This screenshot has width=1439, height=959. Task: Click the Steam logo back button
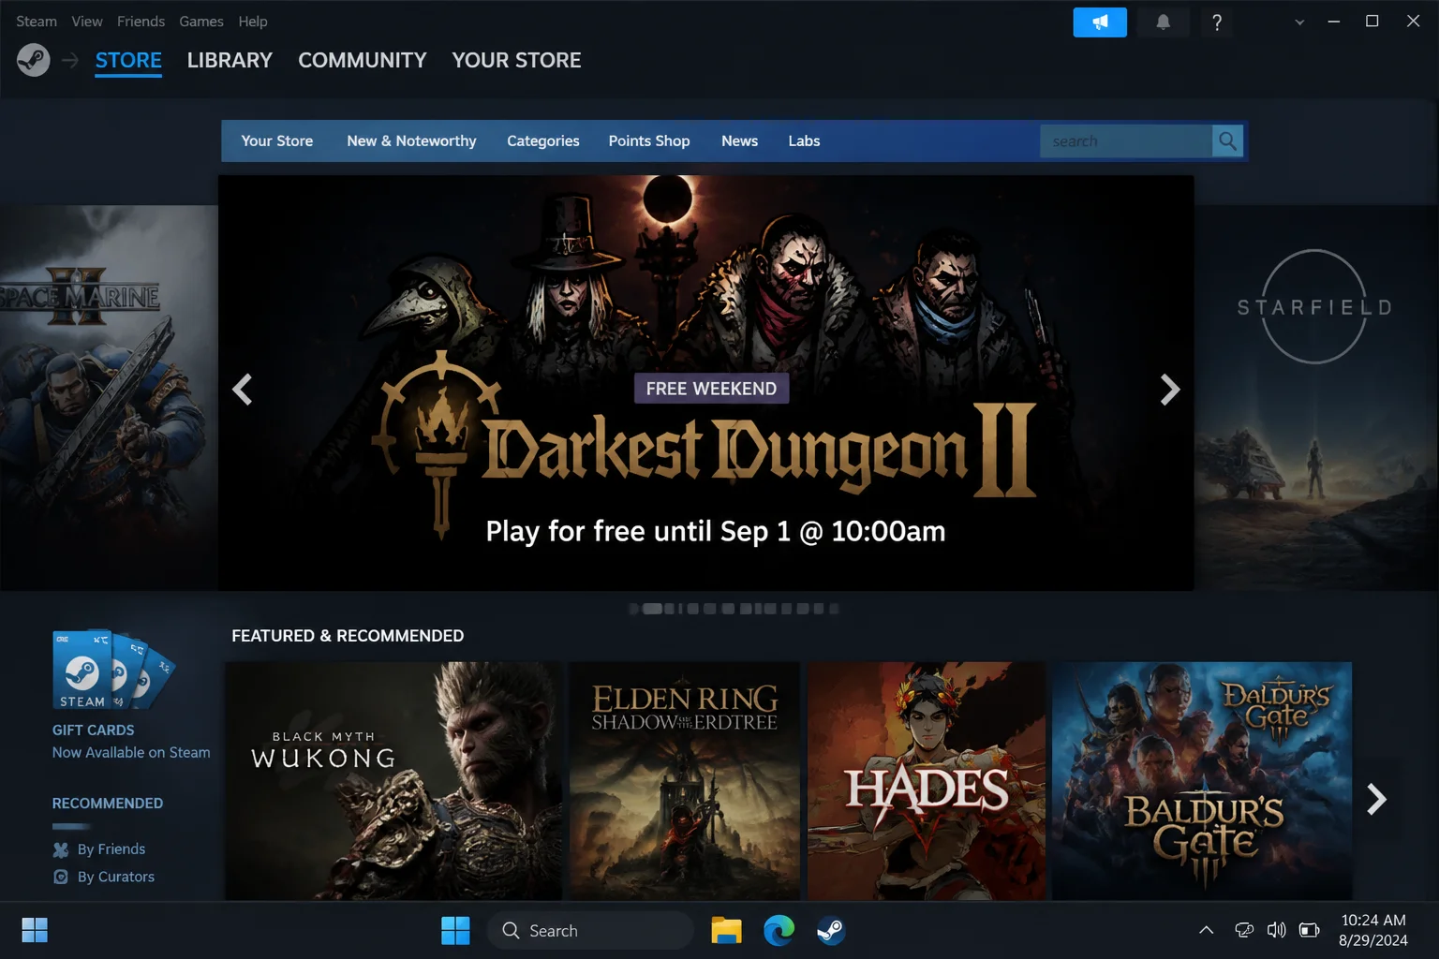pos(33,61)
